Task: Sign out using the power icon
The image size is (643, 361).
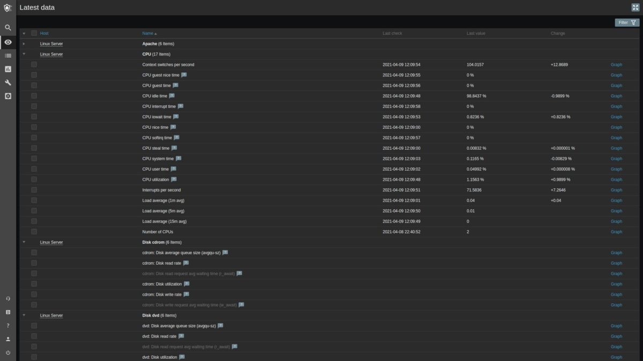Action: coord(8,352)
